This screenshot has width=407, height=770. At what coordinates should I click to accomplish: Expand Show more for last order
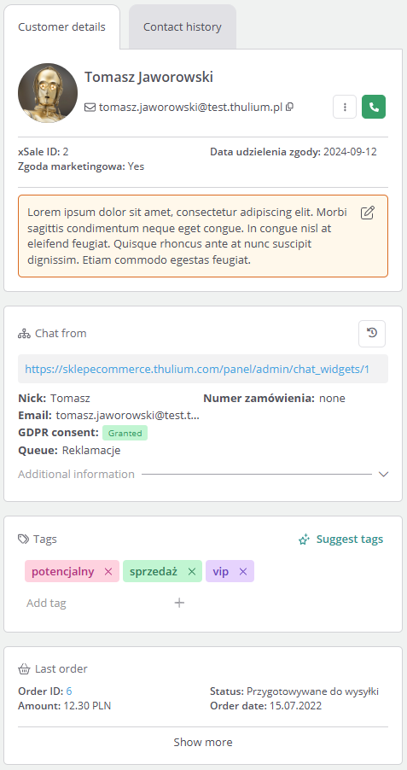coord(203,742)
